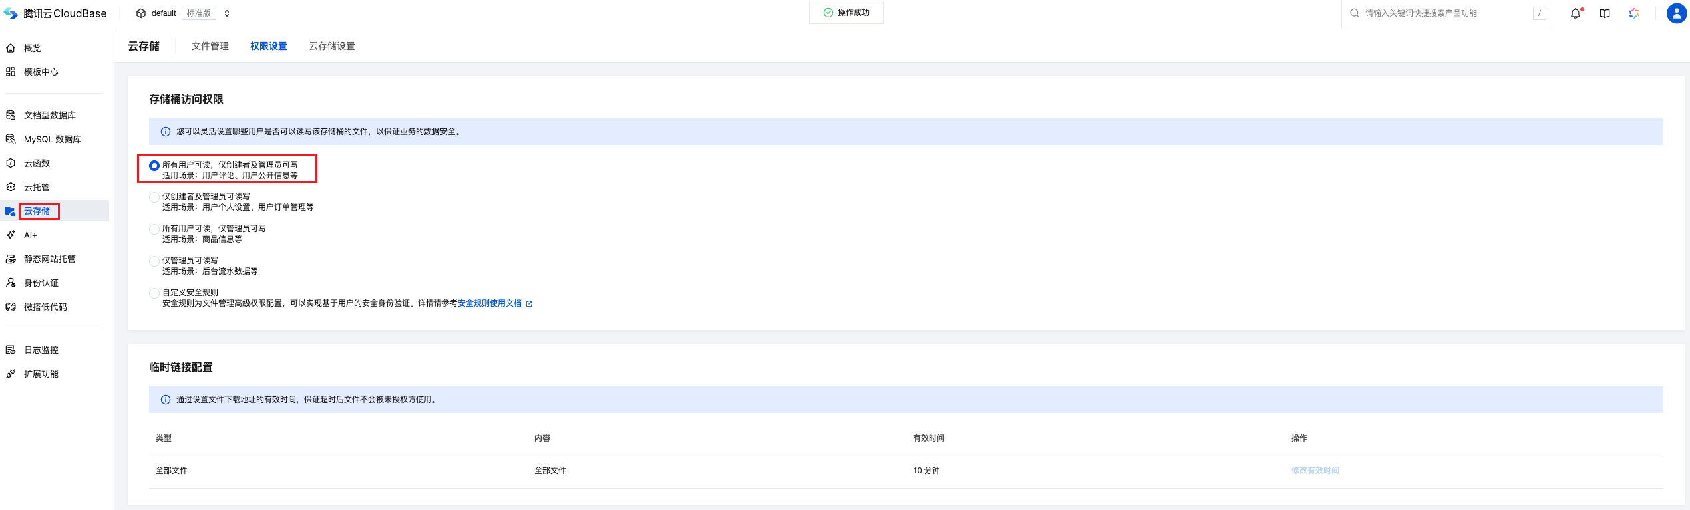Viewport: 1690px width, 510px height.
Task: Click the 标准版 plan badge
Action: point(199,13)
